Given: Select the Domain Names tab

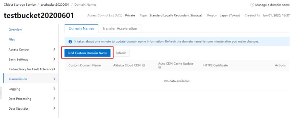Looking at the screenshot, I should click(x=81, y=29).
